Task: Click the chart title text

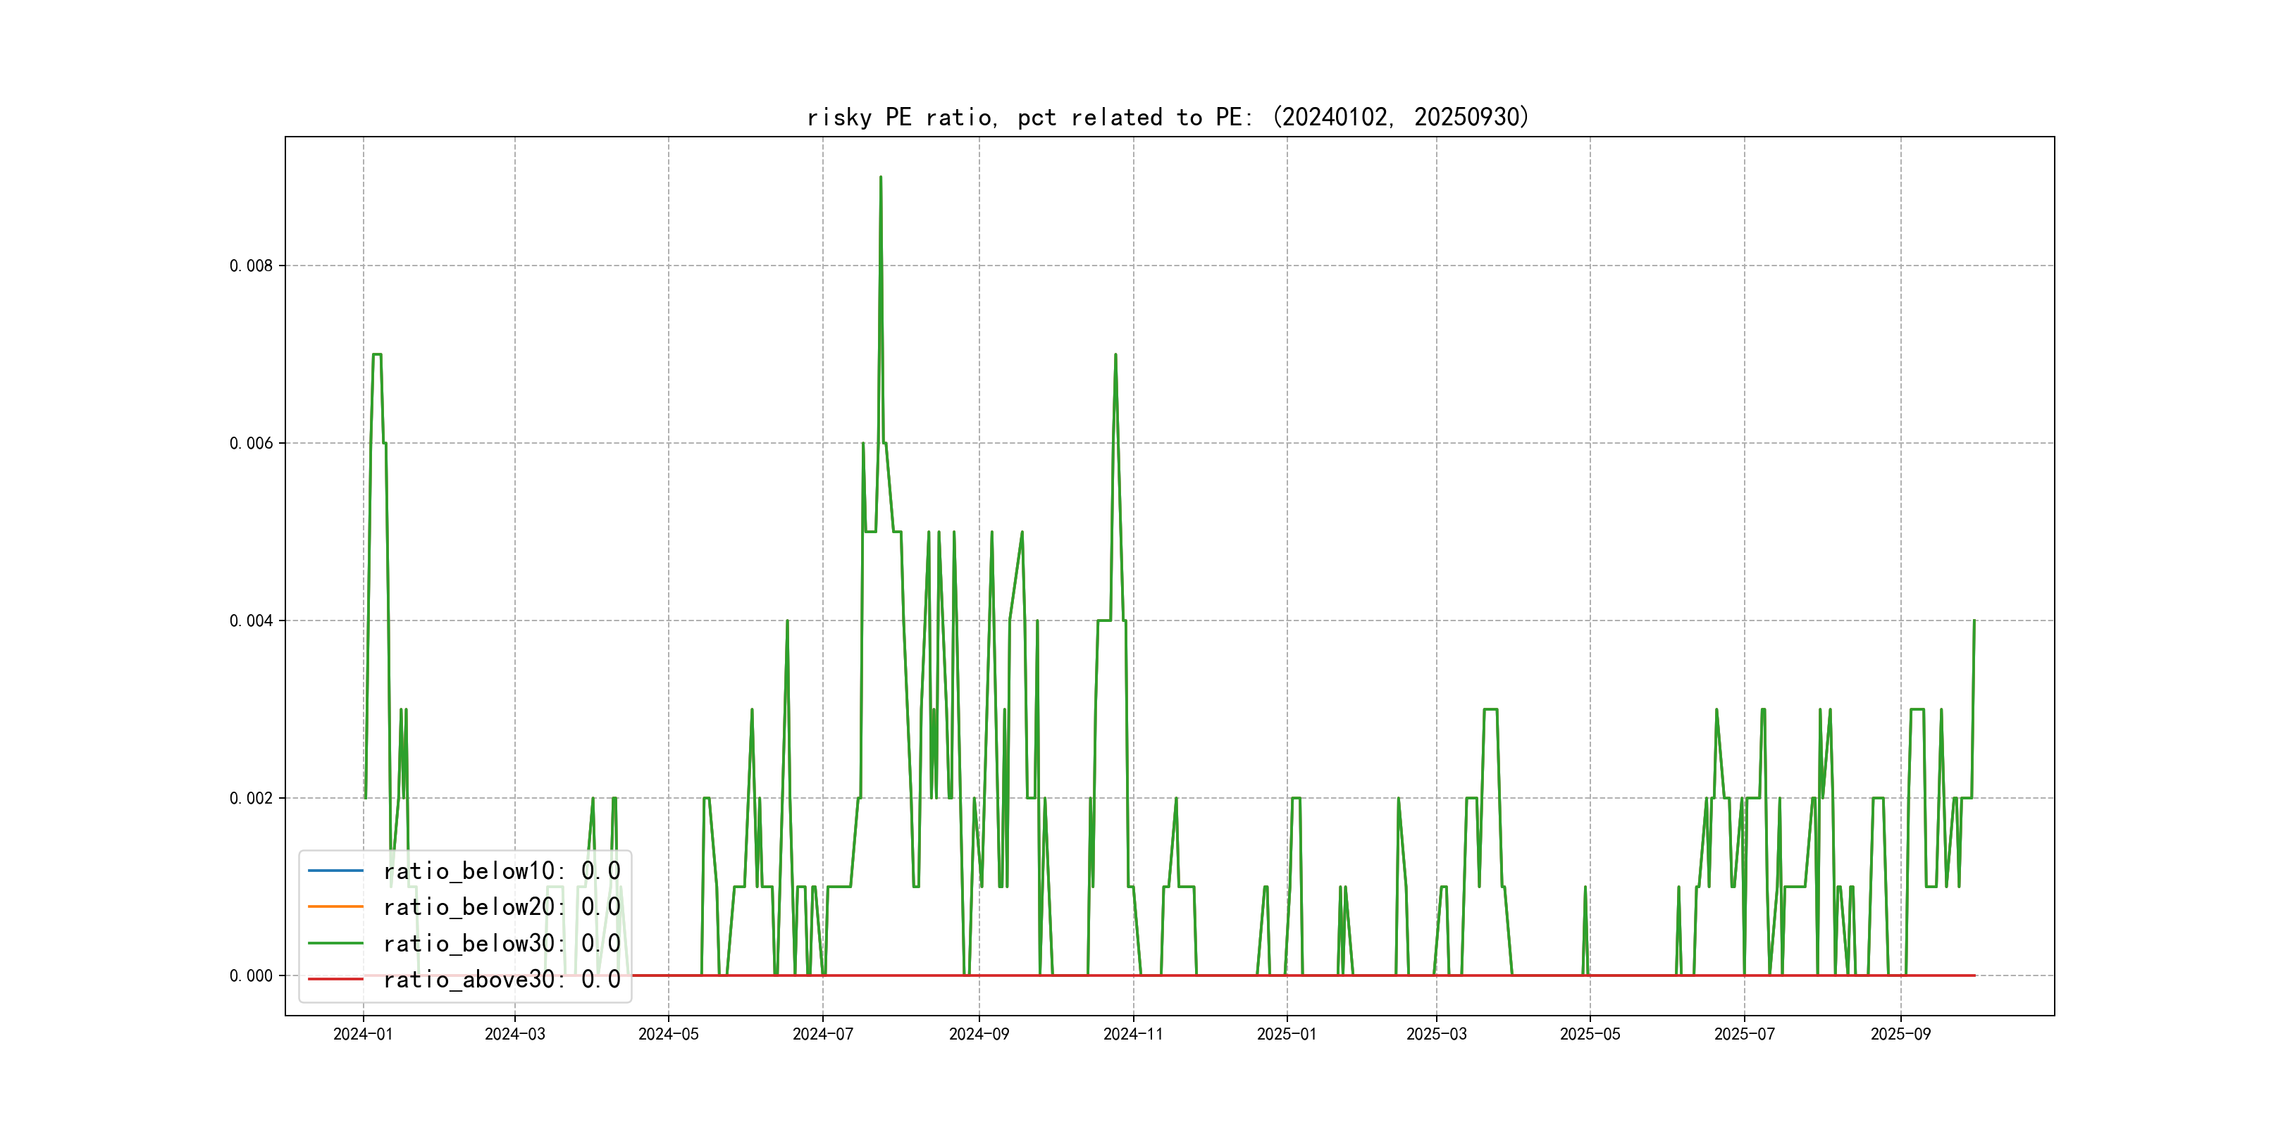Action: point(1168,117)
